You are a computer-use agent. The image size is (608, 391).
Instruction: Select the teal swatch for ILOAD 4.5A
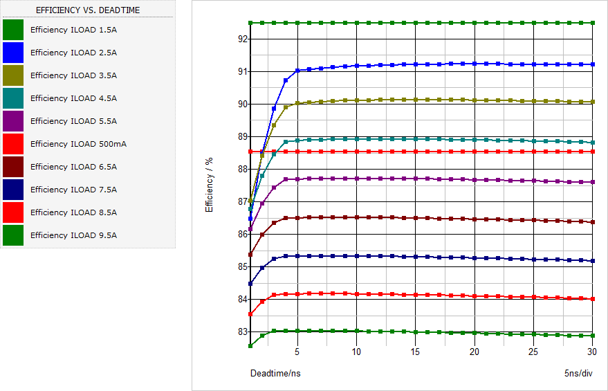coord(13,98)
